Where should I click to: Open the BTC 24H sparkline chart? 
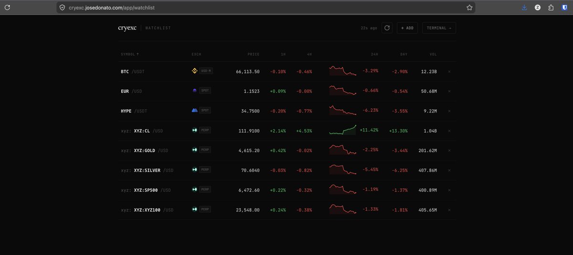343,71
